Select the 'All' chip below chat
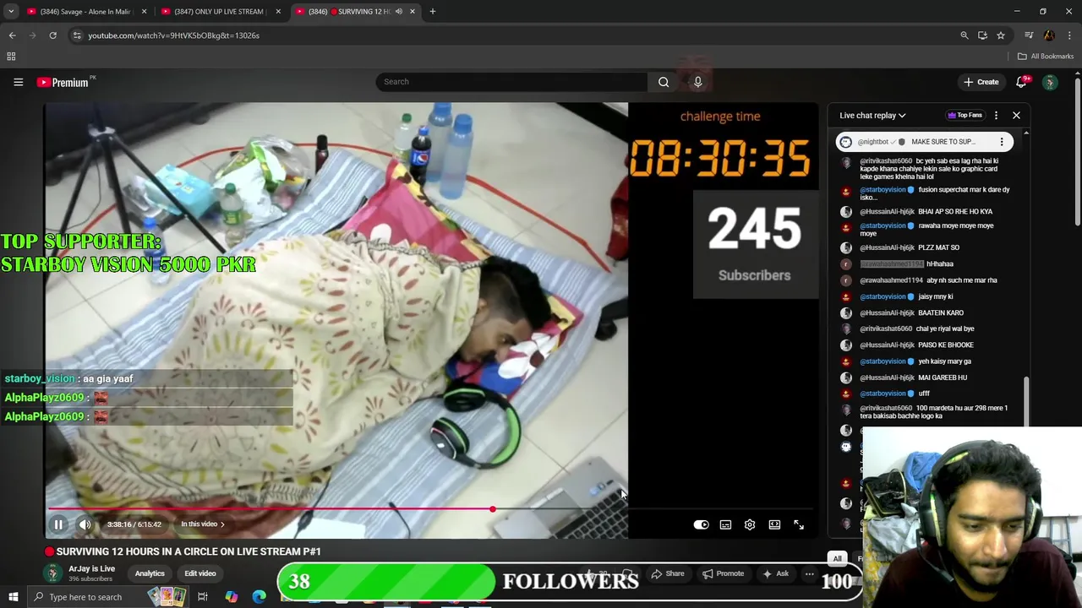The image size is (1082, 608). coord(837,558)
